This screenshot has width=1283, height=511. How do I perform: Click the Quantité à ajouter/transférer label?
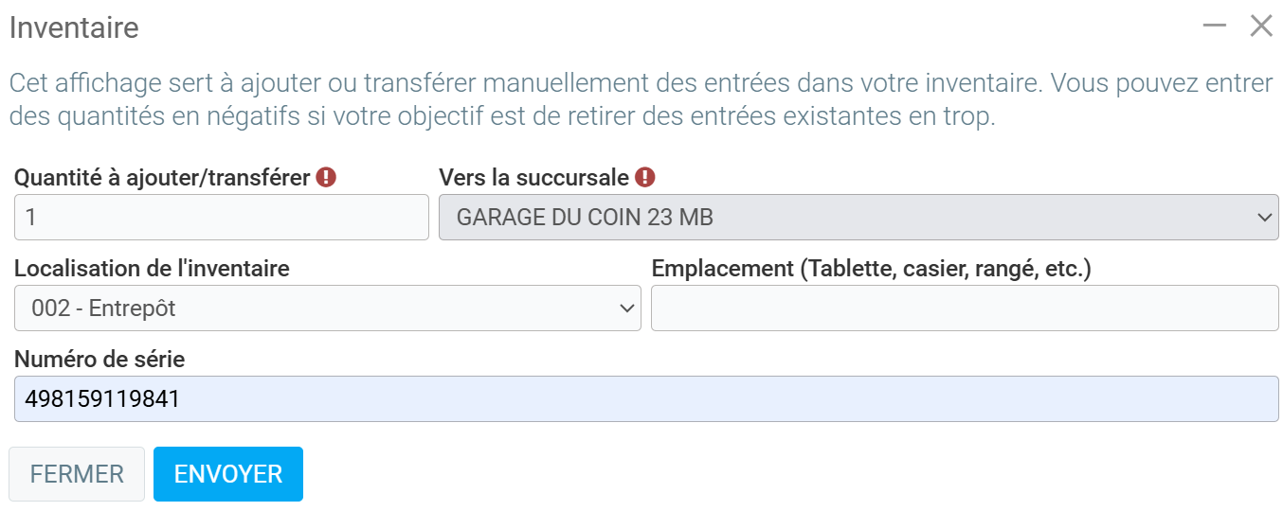[162, 177]
